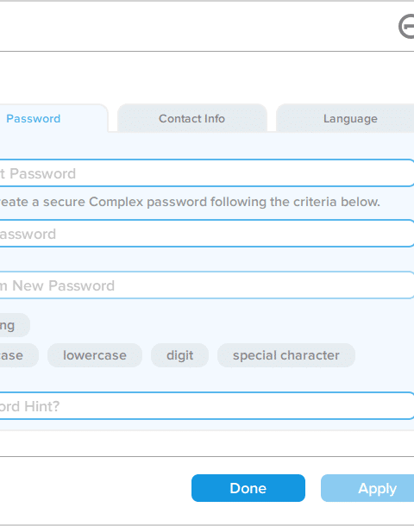Screen dimensions: 414x526
Task: Click the circular minus icon at top right
Action: point(406,27)
